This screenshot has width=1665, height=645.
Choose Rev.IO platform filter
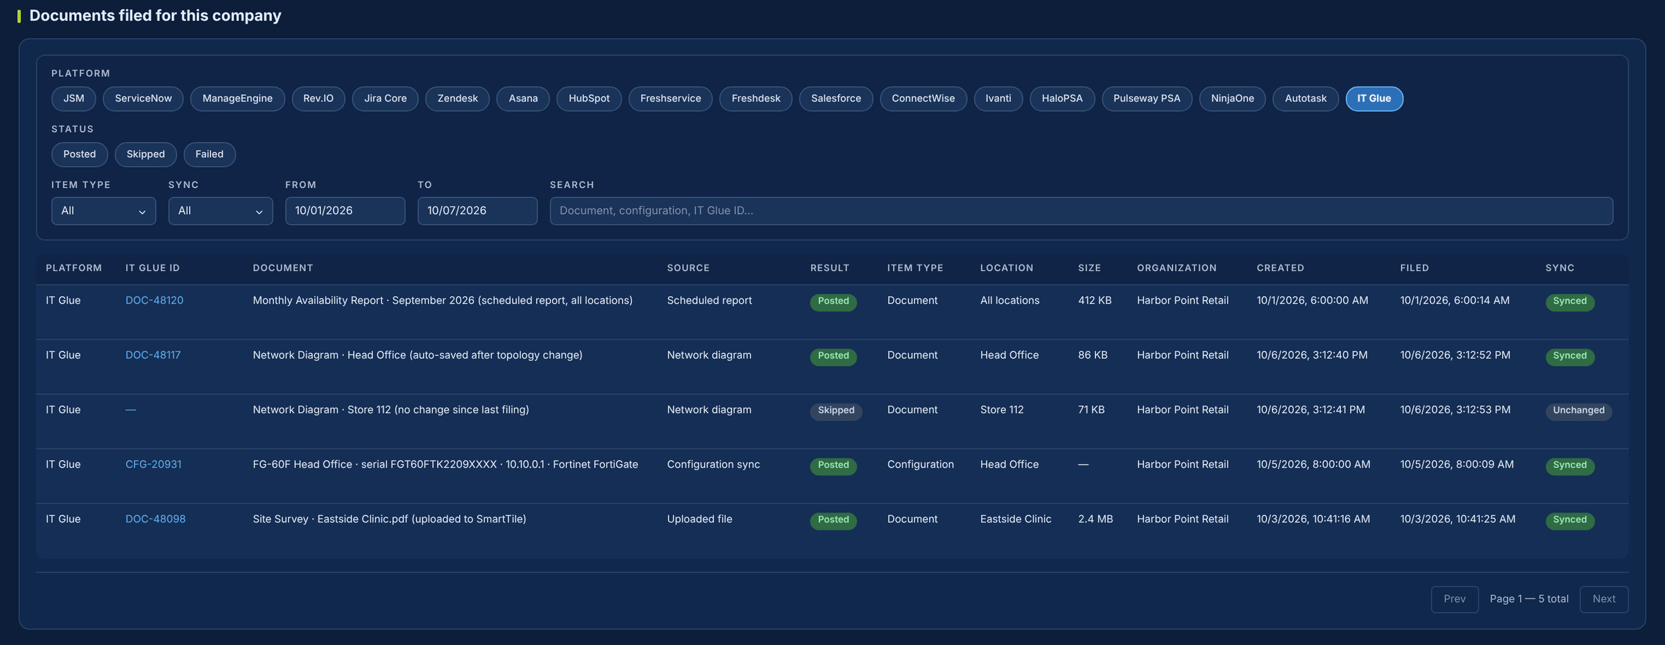pos(318,98)
